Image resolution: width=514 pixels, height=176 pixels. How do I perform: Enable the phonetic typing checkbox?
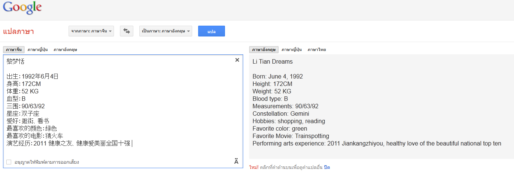9,162
